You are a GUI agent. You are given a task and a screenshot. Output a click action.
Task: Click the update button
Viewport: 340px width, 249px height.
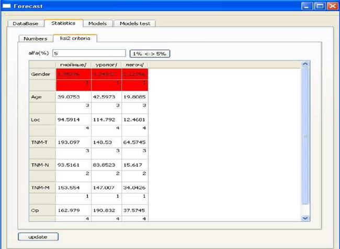point(38,236)
